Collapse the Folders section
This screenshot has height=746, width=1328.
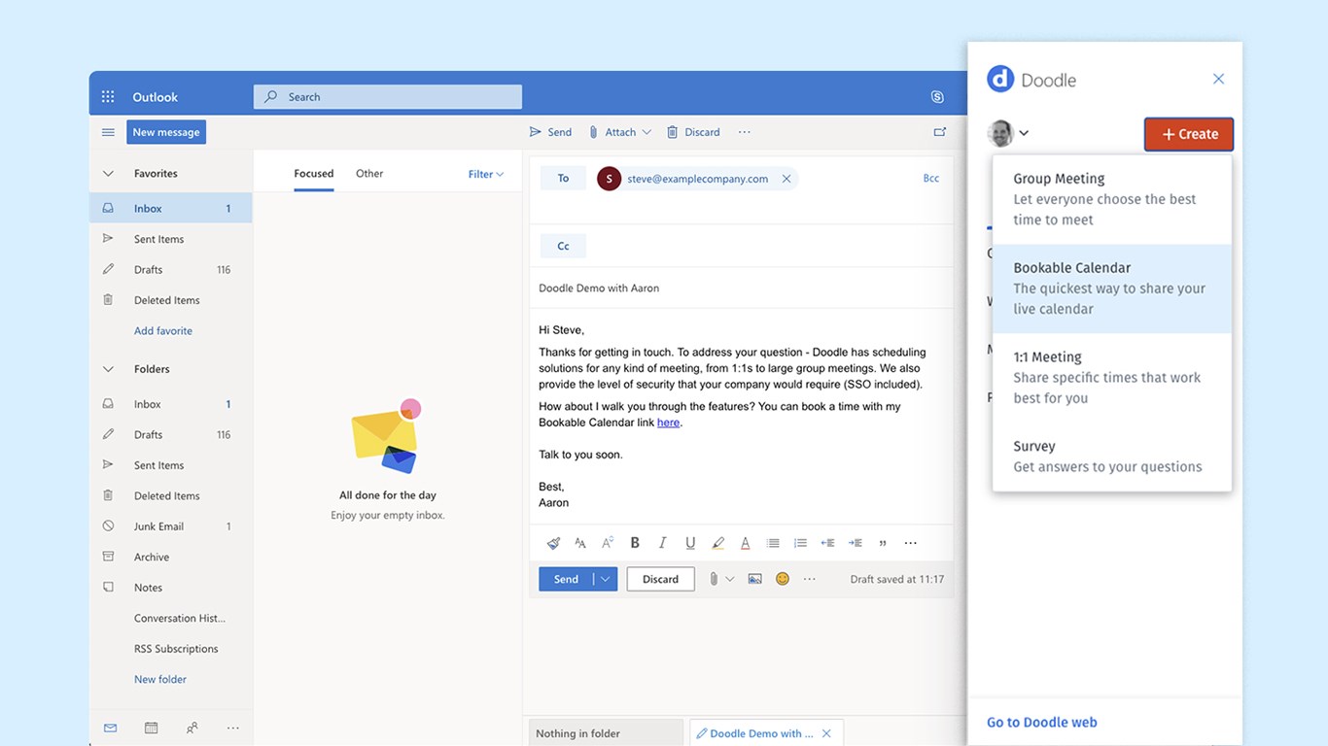(108, 369)
